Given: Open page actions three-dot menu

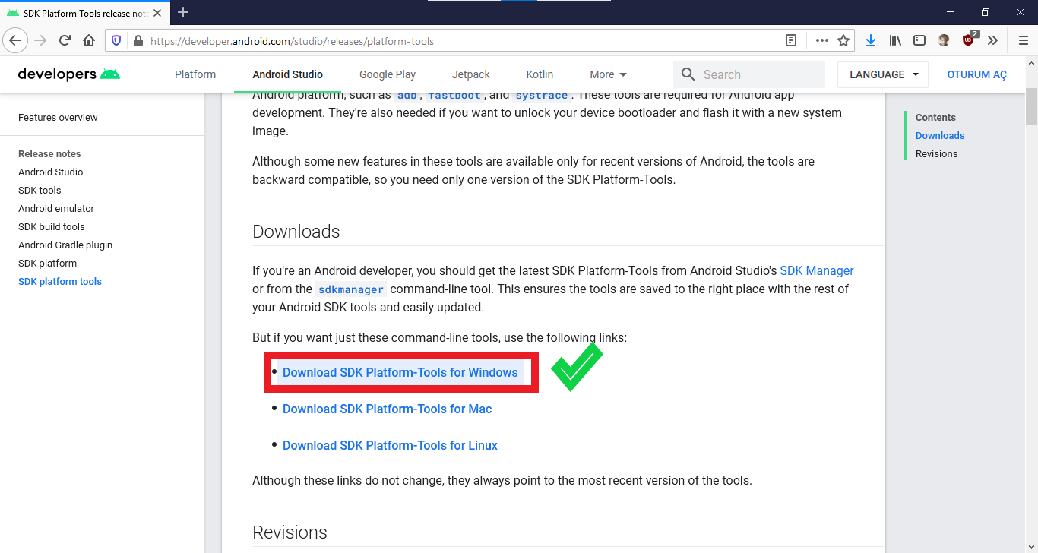Looking at the screenshot, I should coord(821,41).
